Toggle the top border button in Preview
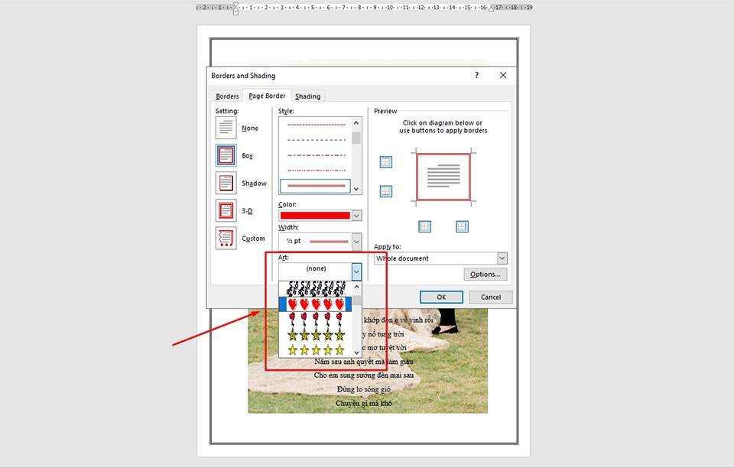734x468 pixels. coord(386,161)
